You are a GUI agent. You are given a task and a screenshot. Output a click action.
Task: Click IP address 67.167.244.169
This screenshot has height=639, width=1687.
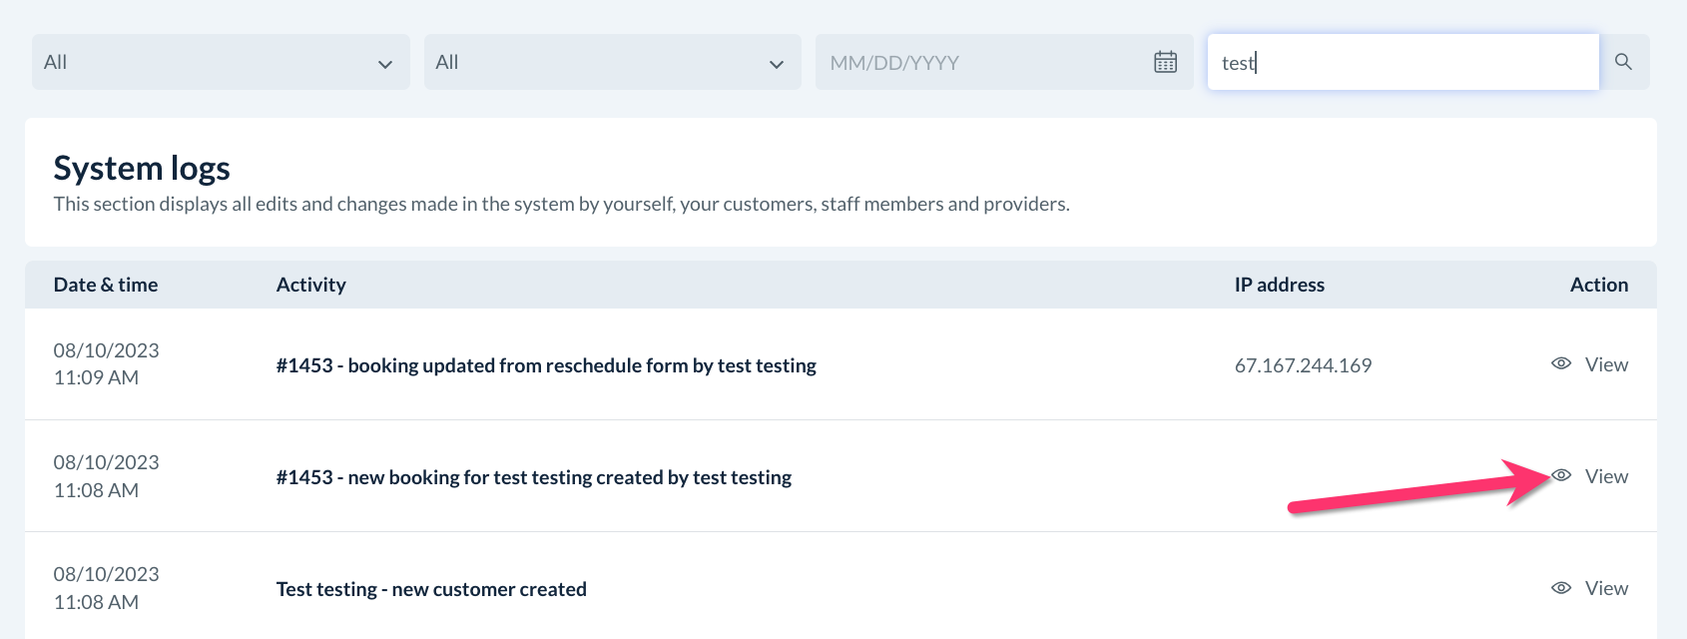pyautogui.click(x=1303, y=365)
